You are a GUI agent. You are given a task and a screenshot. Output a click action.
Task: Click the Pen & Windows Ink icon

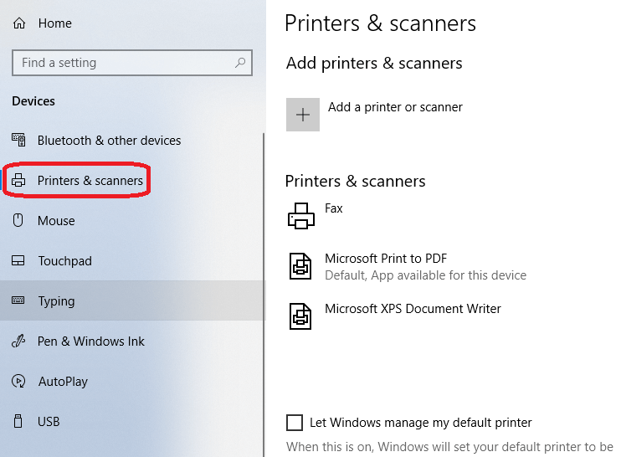point(18,341)
